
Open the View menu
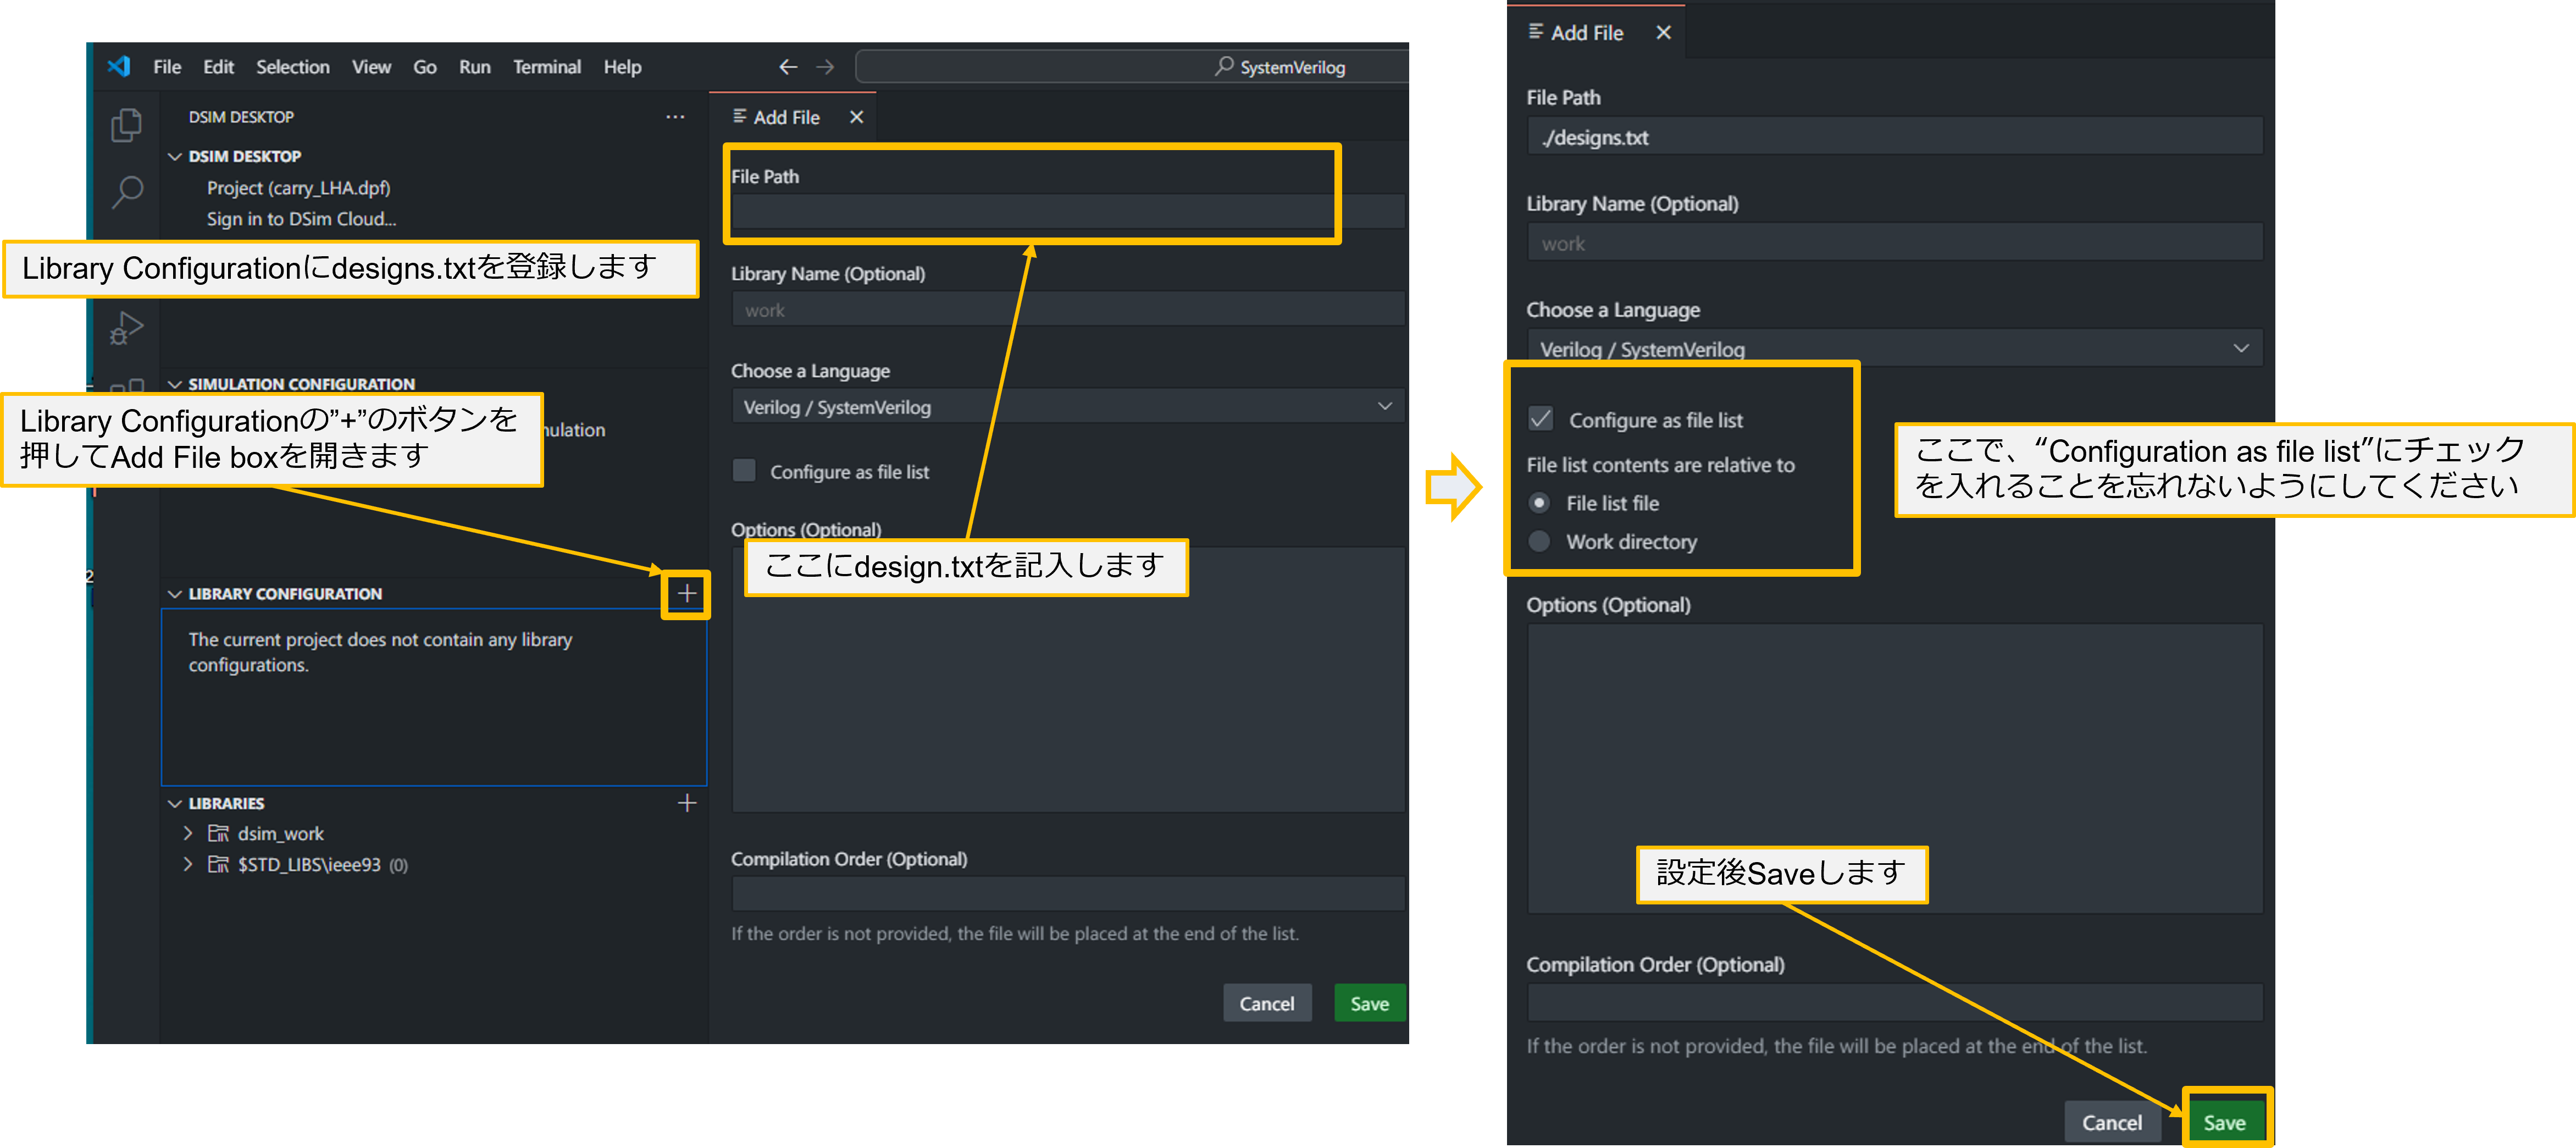371,67
